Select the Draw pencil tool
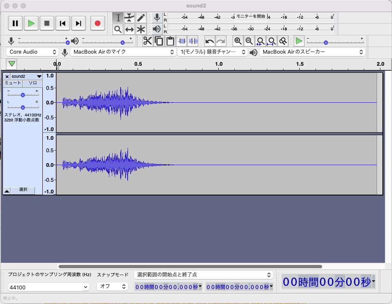Viewport: 392px width, 304px height. pos(141,18)
